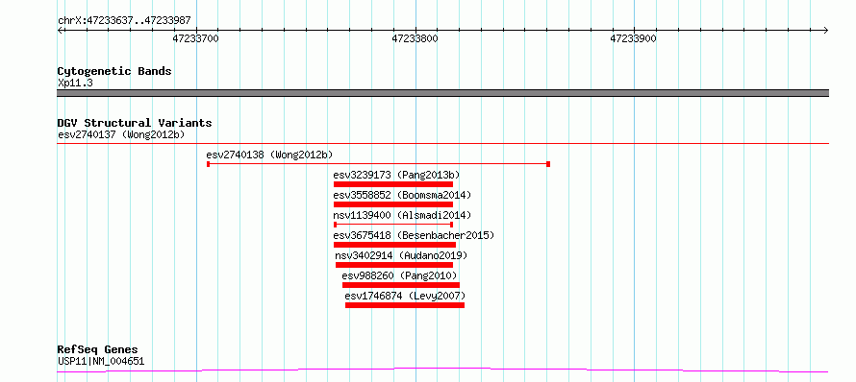Click the nsv1139400 (Alsmadi2014) variant label
Viewport: 856px width, 382px height.
402,215
